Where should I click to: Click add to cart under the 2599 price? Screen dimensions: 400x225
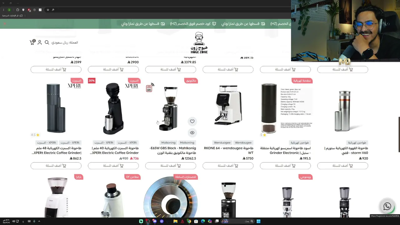pos(56,69)
